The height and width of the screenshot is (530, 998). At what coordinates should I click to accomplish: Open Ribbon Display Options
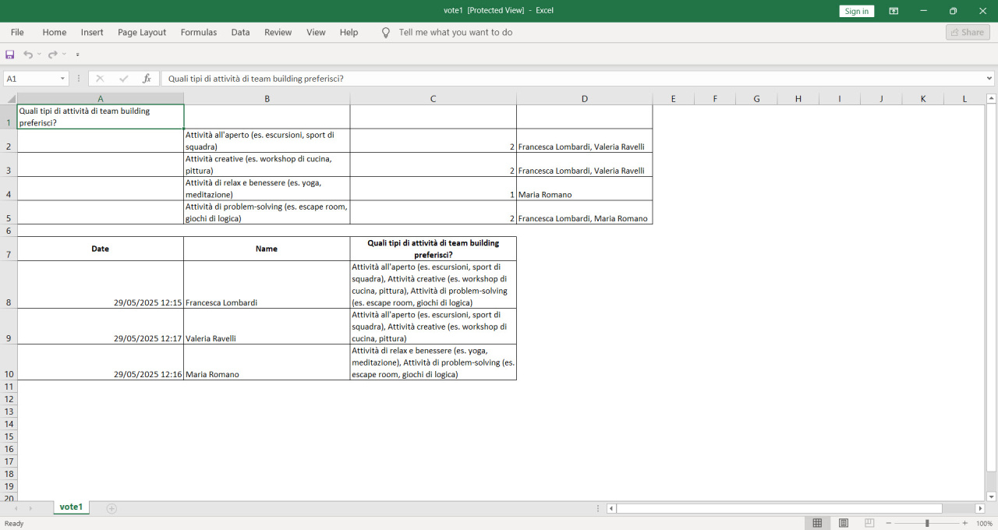coord(894,11)
